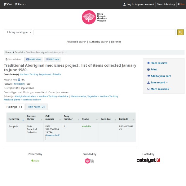
Task: Switch to ISBD view
Action: [52, 59]
